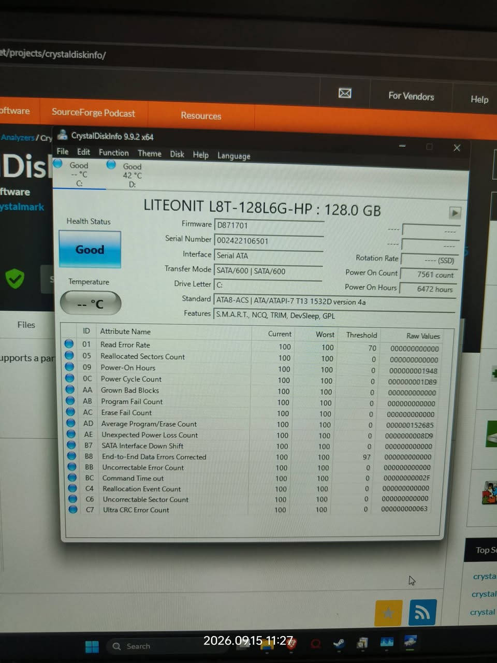
Task: Open File Explorer from the taskbar
Action: (267, 645)
